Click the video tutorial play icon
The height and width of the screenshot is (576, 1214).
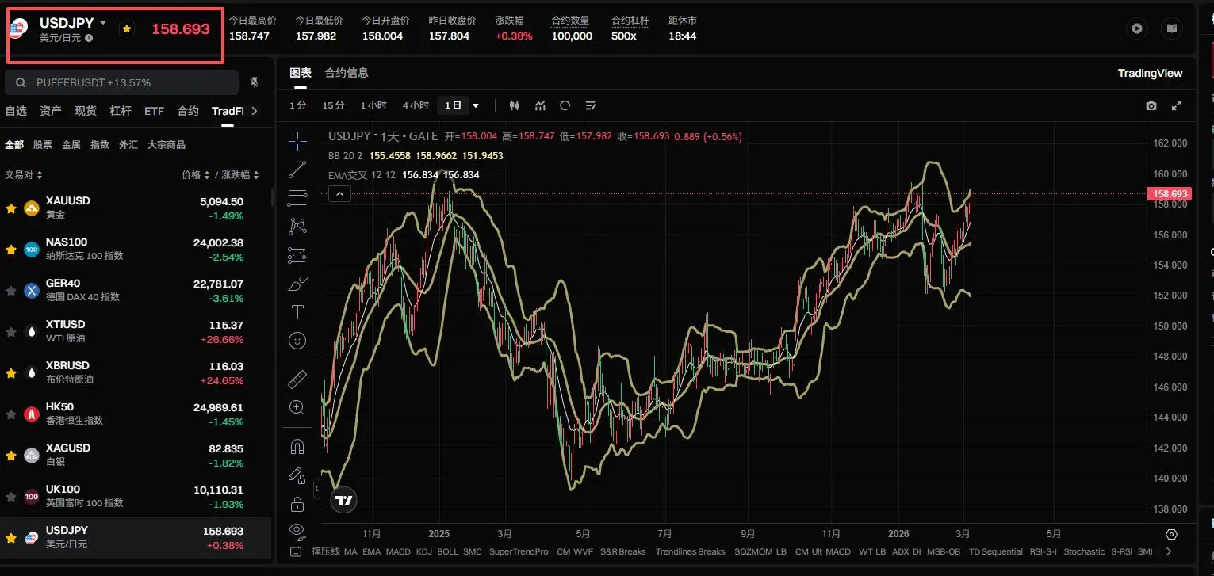1137,29
